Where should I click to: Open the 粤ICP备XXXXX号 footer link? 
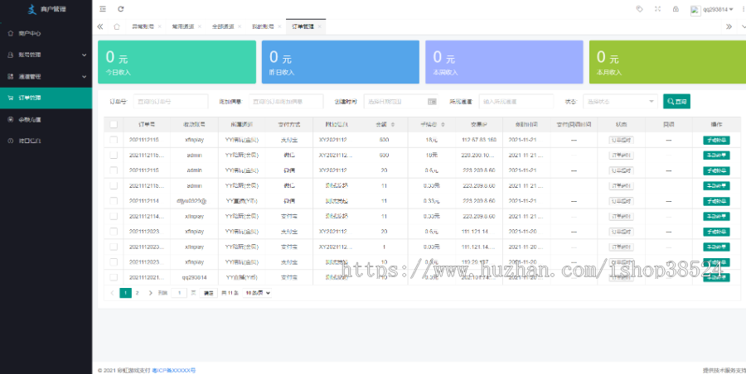(174, 370)
